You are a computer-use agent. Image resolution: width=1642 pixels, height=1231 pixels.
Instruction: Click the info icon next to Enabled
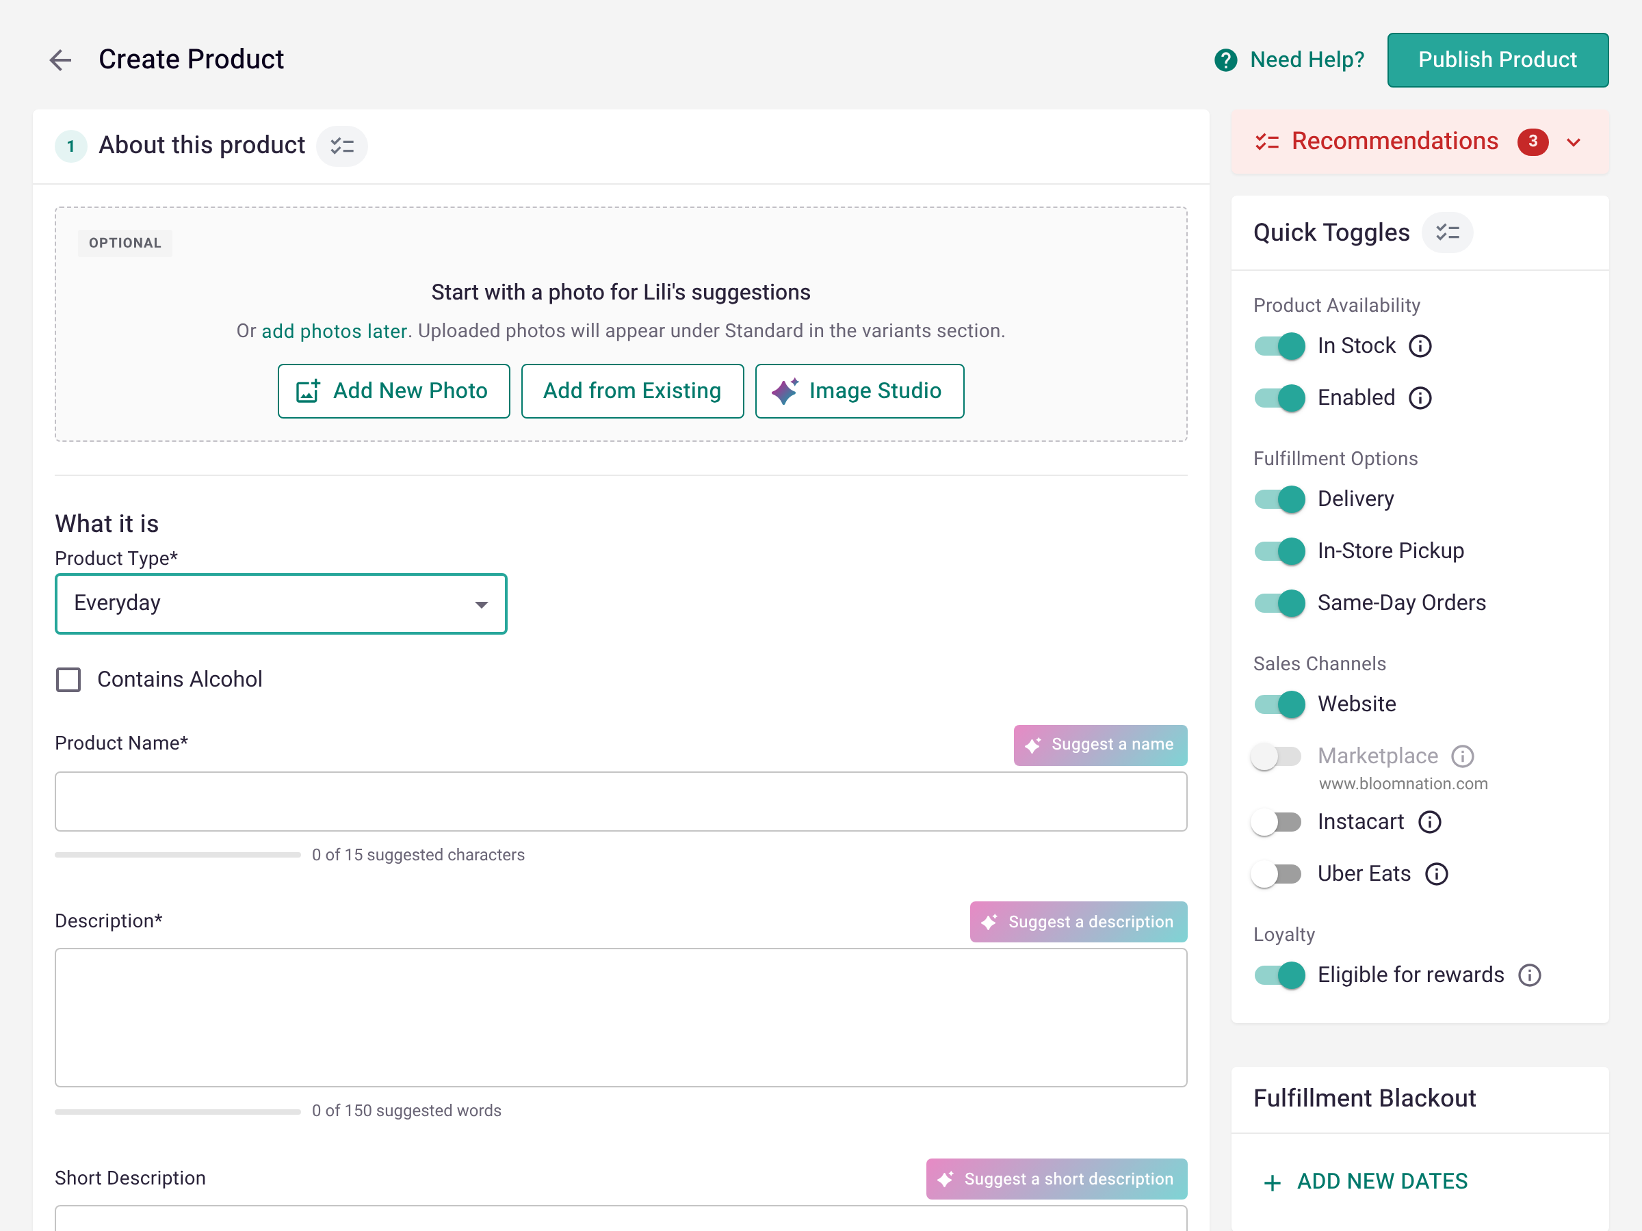1420,399
